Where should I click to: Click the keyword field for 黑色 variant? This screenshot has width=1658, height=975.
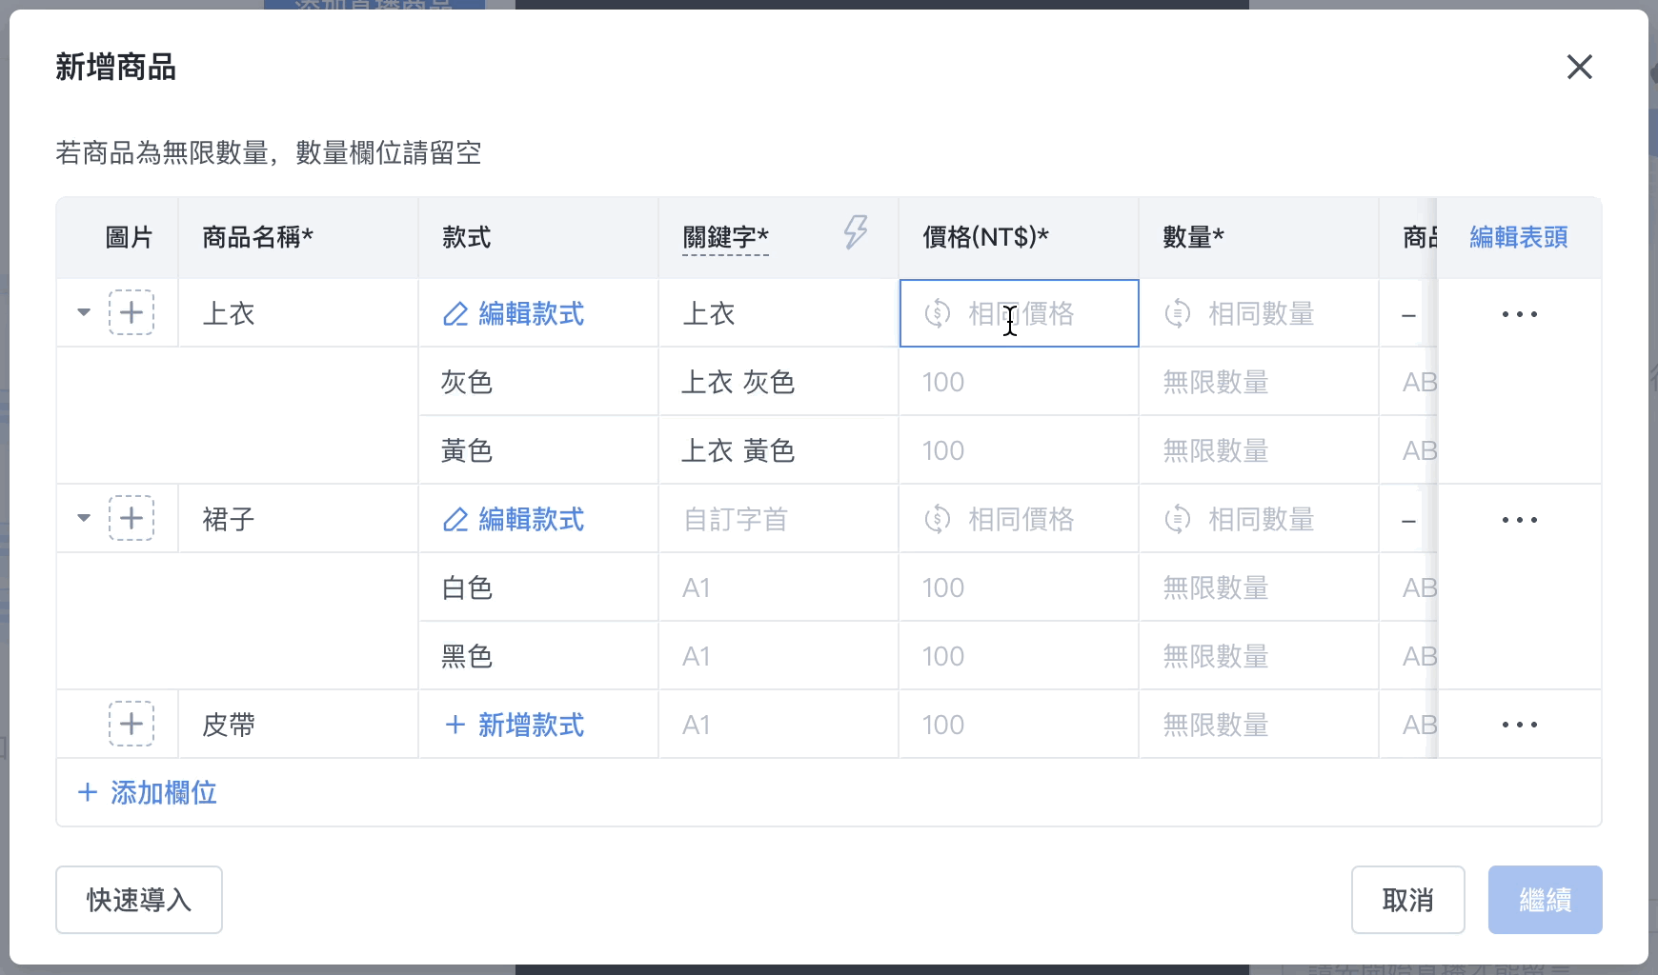coord(778,656)
